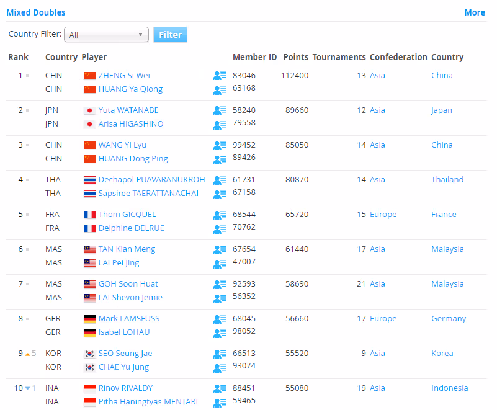The width and height of the screenshot is (497, 410).
Task: Open the Country Filter dropdown
Action: point(106,35)
